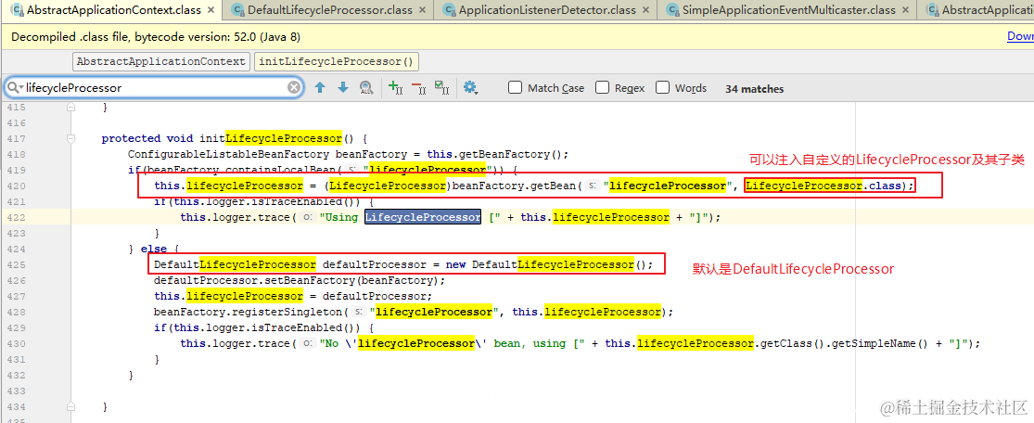This screenshot has height=423, width=1034.
Task: Click line number 425 in the gutter
Action: click(x=17, y=265)
